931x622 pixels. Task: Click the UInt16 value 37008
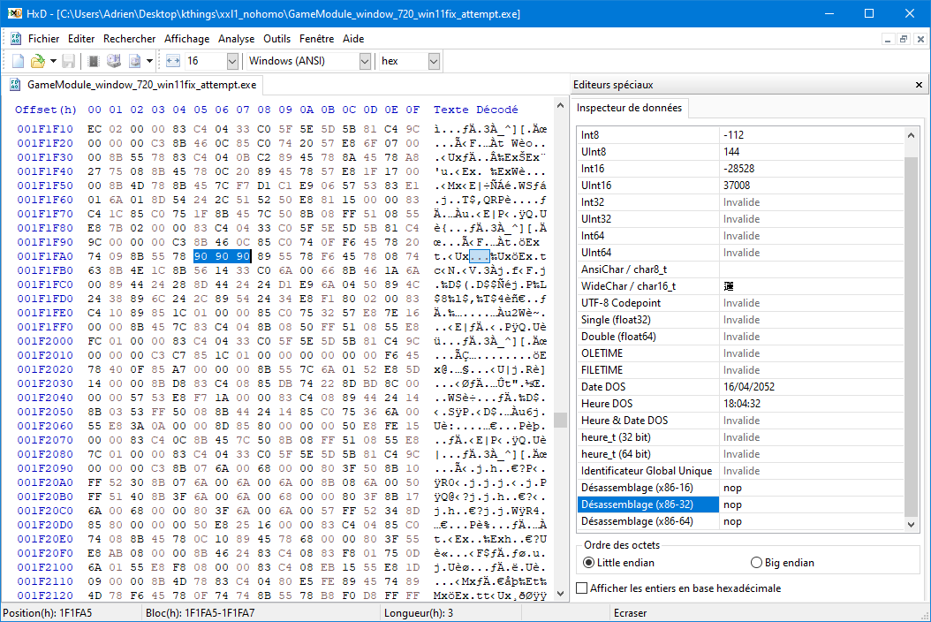click(737, 186)
